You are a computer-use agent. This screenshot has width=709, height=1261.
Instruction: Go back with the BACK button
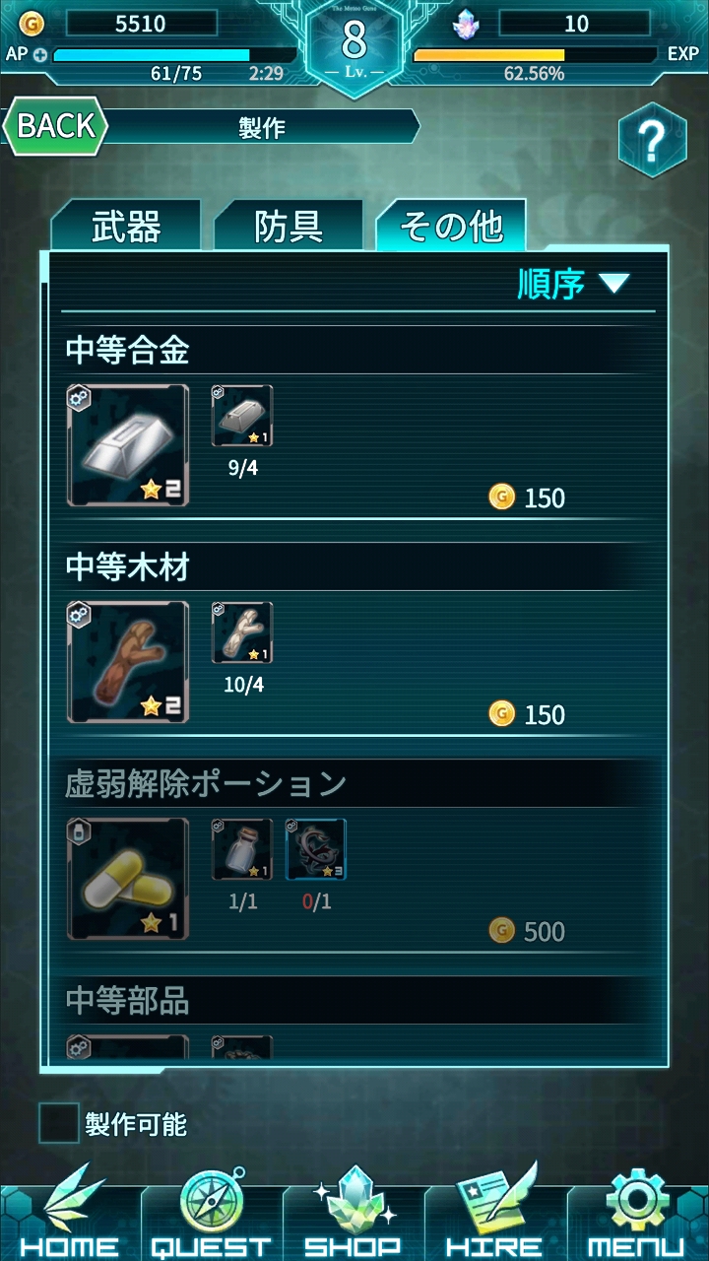coord(55,126)
